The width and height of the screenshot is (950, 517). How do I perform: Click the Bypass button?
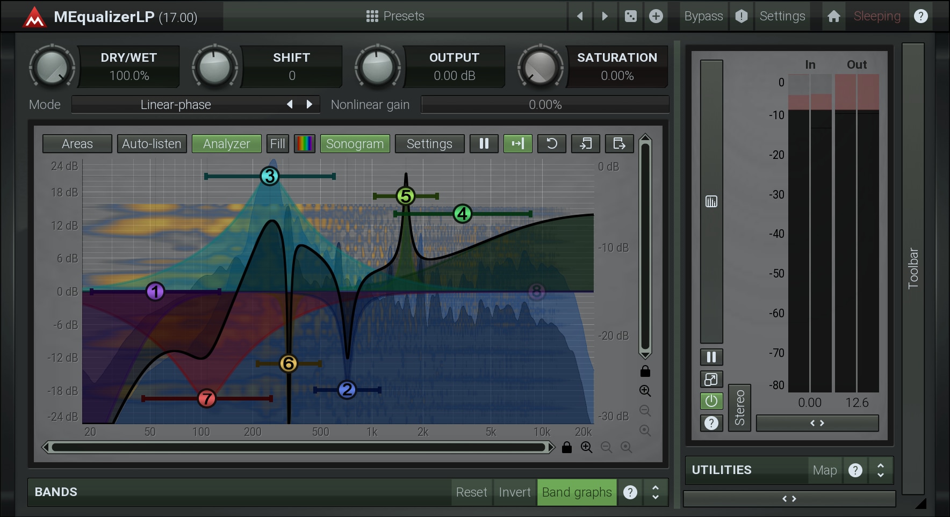[703, 16]
